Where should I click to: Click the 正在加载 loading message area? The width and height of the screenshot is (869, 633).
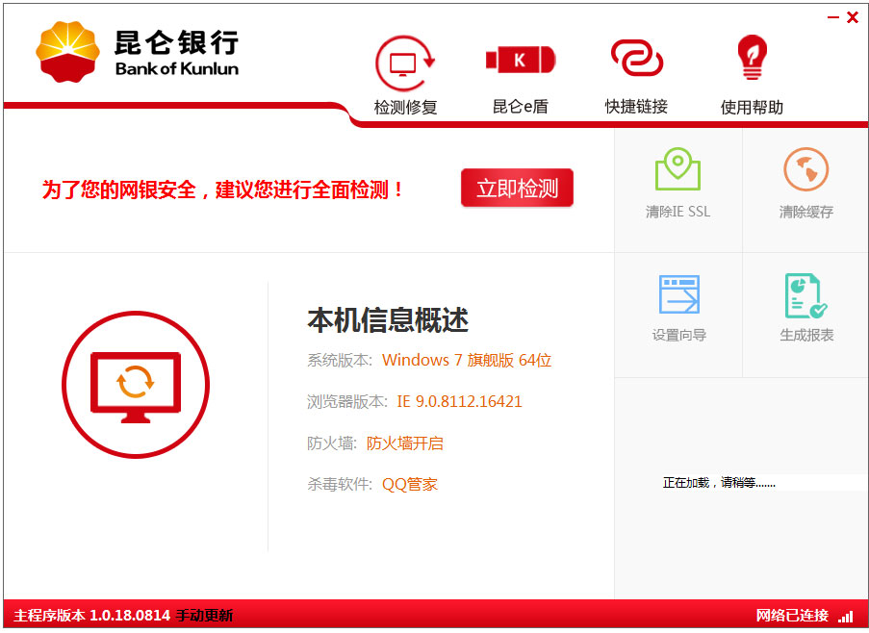tap(719, 483)
